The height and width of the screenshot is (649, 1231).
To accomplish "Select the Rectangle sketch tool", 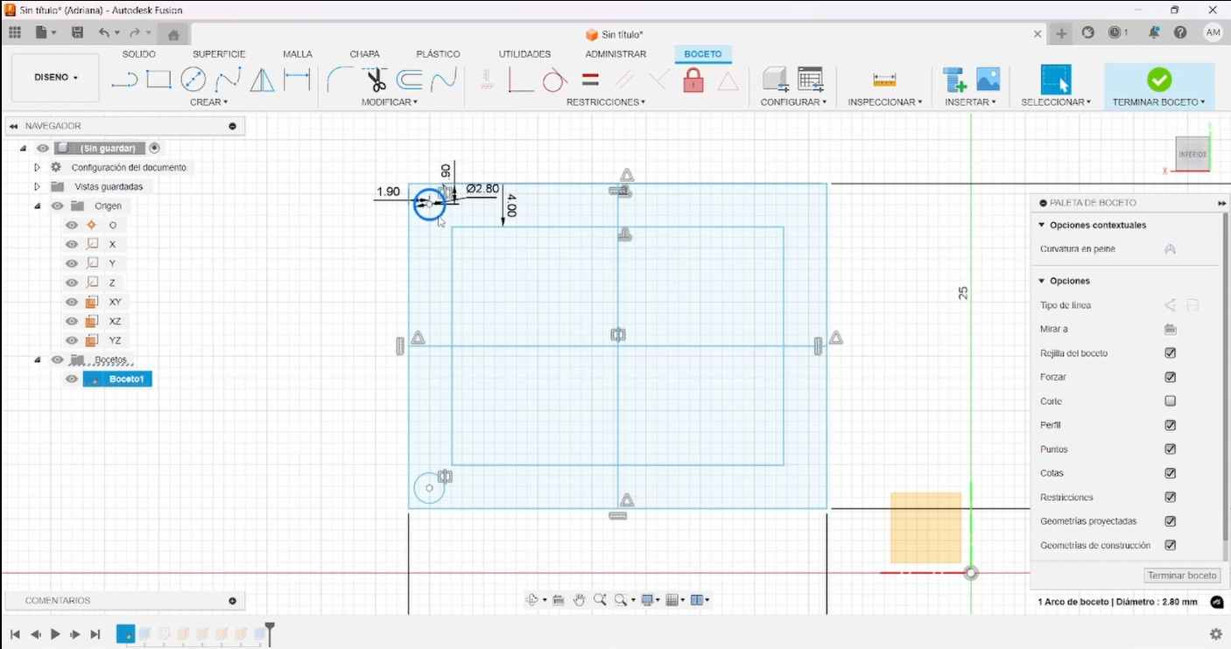I will (158, 80).
